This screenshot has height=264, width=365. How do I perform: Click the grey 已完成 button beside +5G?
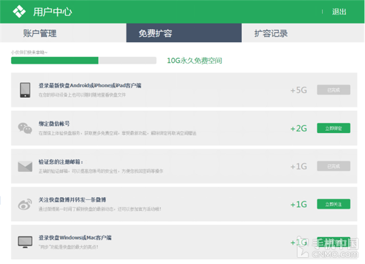[x=333, y=90]
